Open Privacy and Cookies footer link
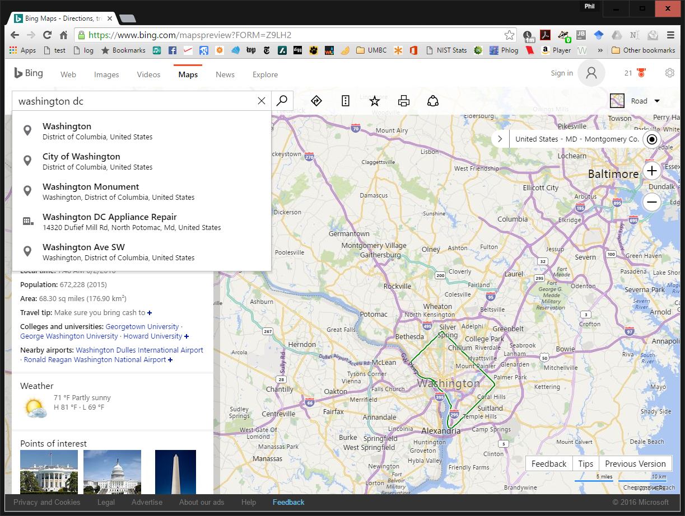This screenshot has width=685, height=516. 47,502
